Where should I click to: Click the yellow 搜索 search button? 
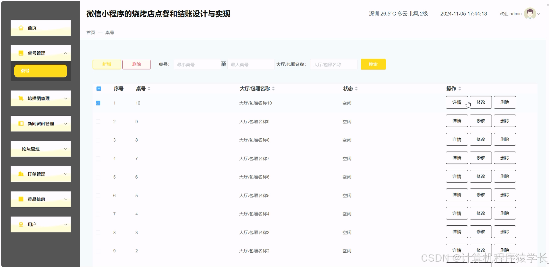373,64
